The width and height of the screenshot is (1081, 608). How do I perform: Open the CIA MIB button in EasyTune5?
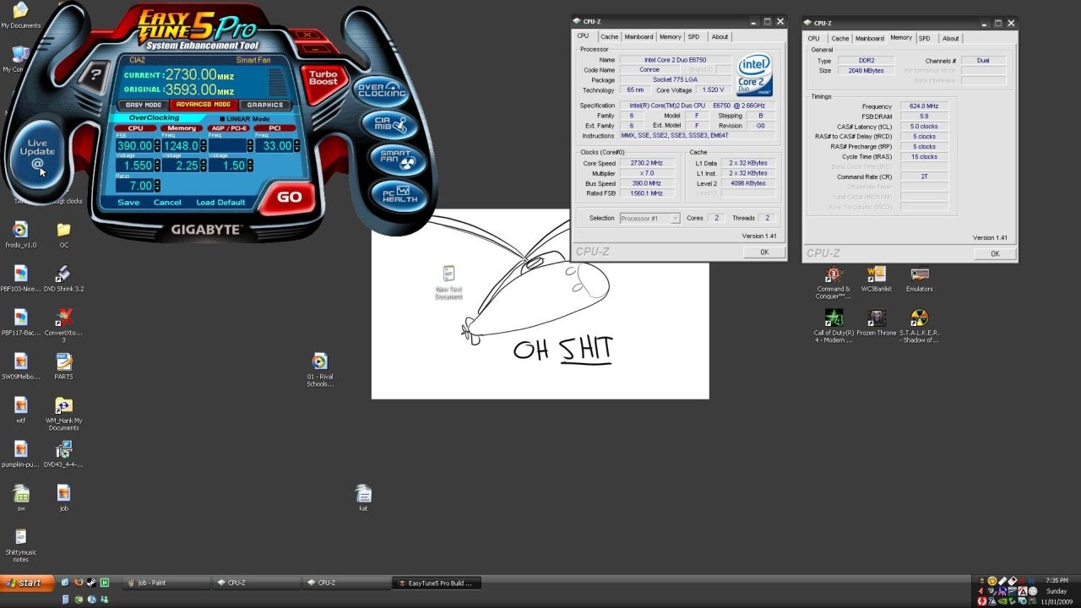coord(389,124)
